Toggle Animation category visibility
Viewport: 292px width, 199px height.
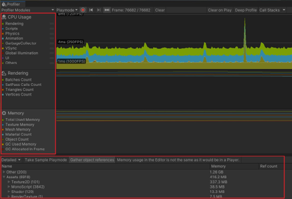(3, 39)
